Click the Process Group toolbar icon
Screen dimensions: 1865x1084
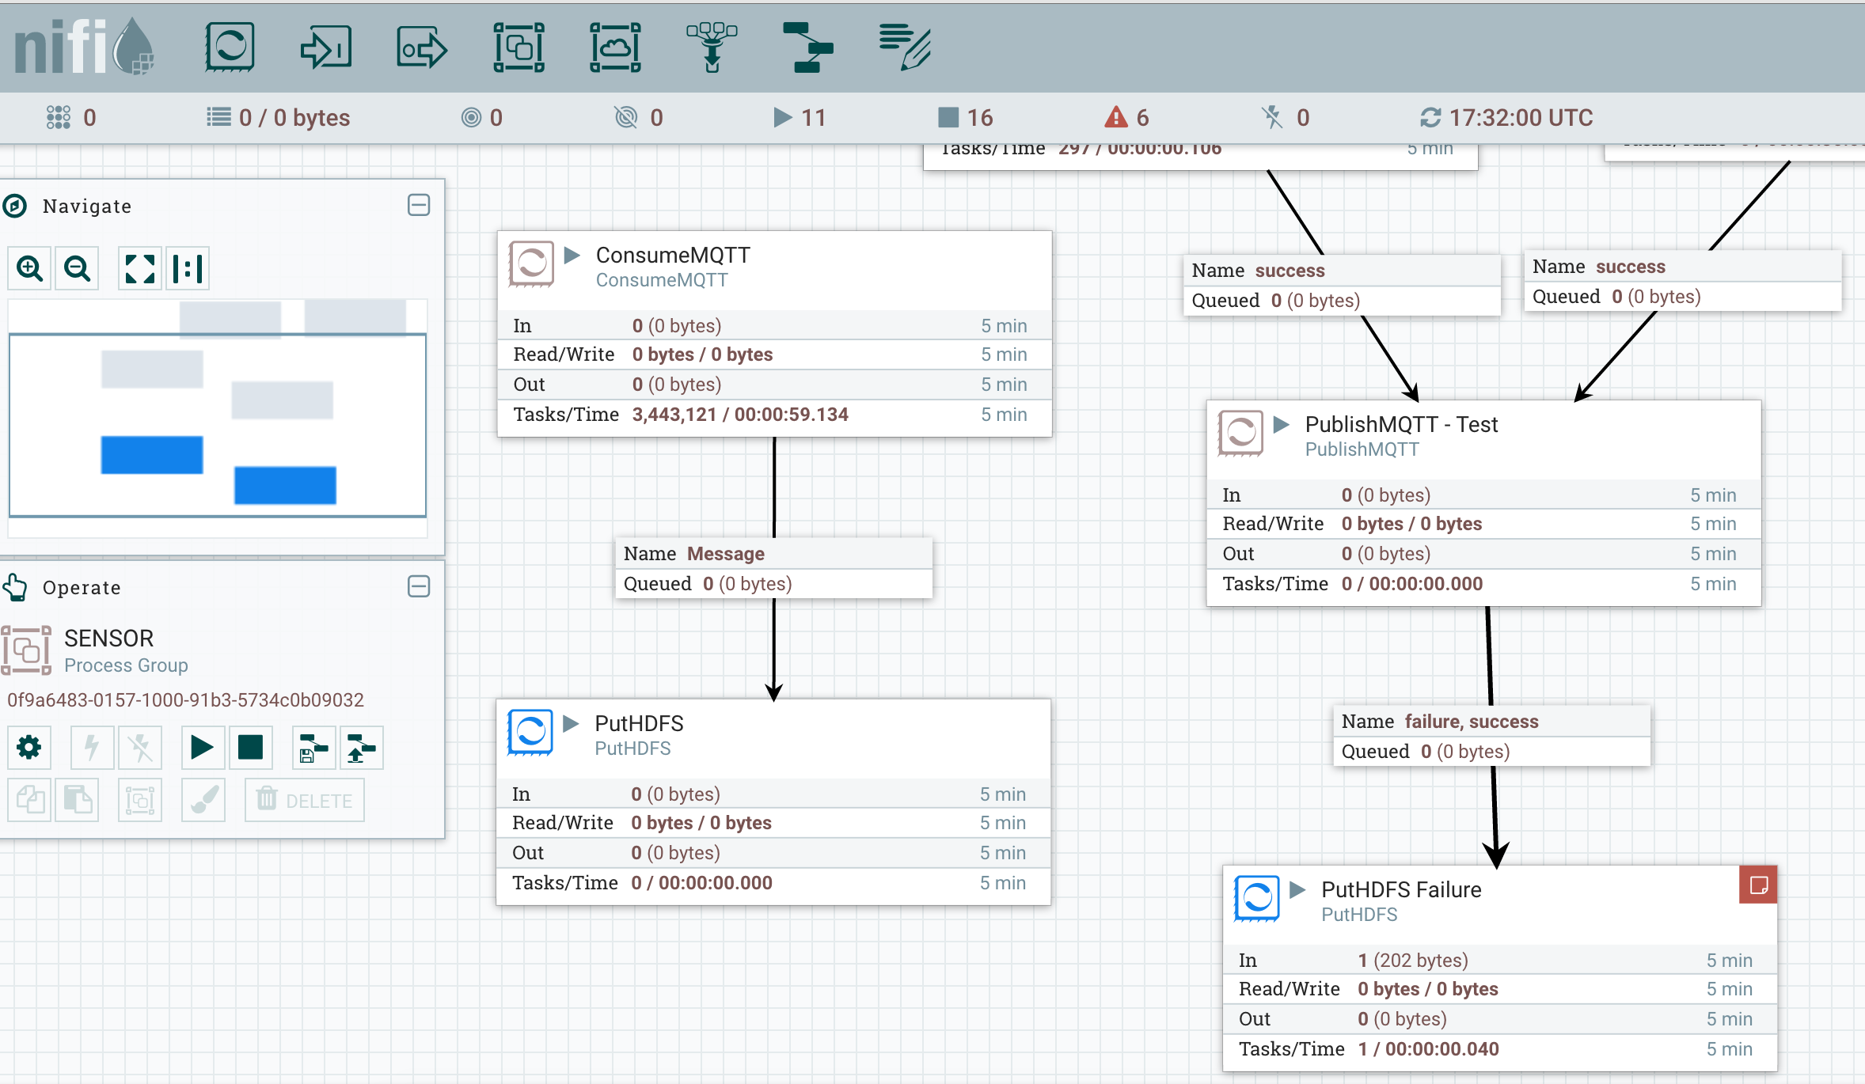[518, 47]
